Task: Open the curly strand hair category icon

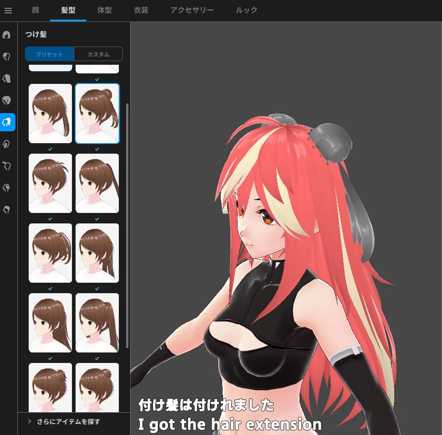Action: tap(7, 166)
